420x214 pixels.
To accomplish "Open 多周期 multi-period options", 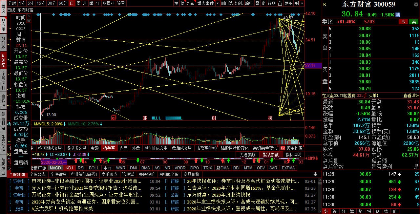I will (108, 3).
